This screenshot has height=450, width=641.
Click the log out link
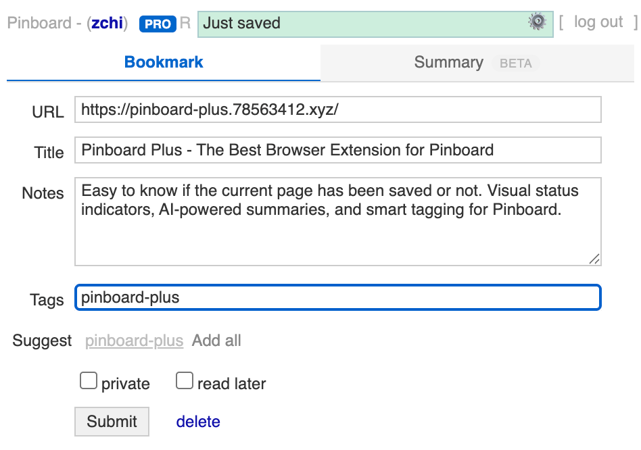click(x=598, y=22)
